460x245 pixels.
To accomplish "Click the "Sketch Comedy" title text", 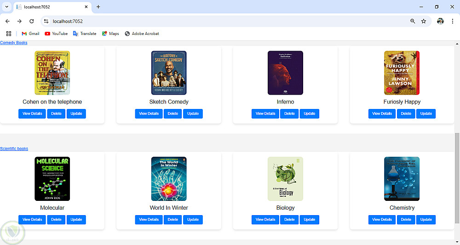I will click(169, 102).
